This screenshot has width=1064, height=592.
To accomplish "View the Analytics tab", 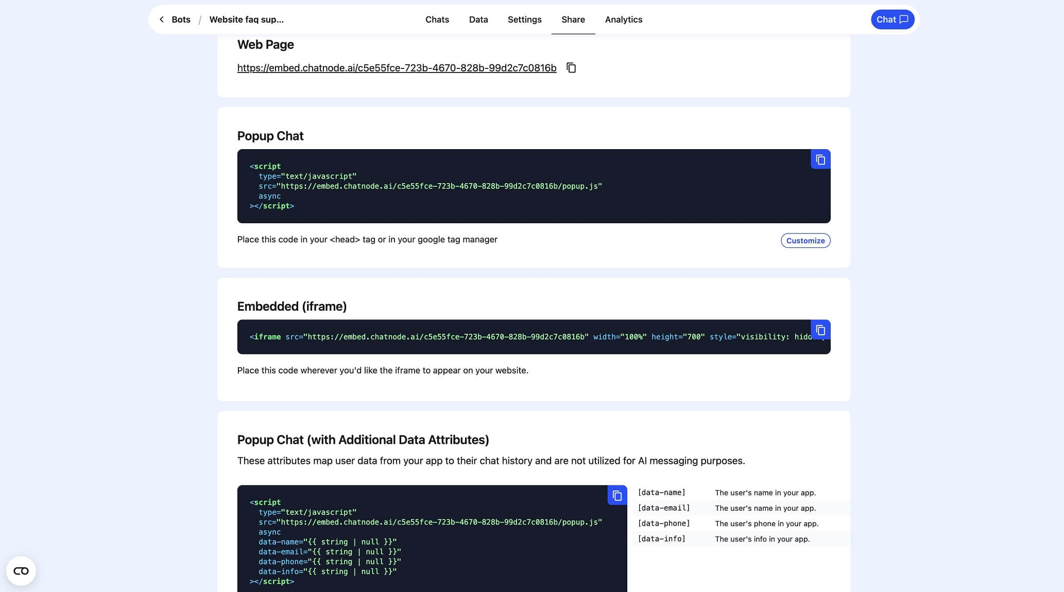I will pos(623,20).
